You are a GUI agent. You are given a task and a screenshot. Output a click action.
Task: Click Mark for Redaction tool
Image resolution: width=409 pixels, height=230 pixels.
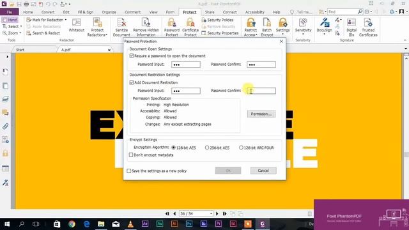click(x=45, y=20)
